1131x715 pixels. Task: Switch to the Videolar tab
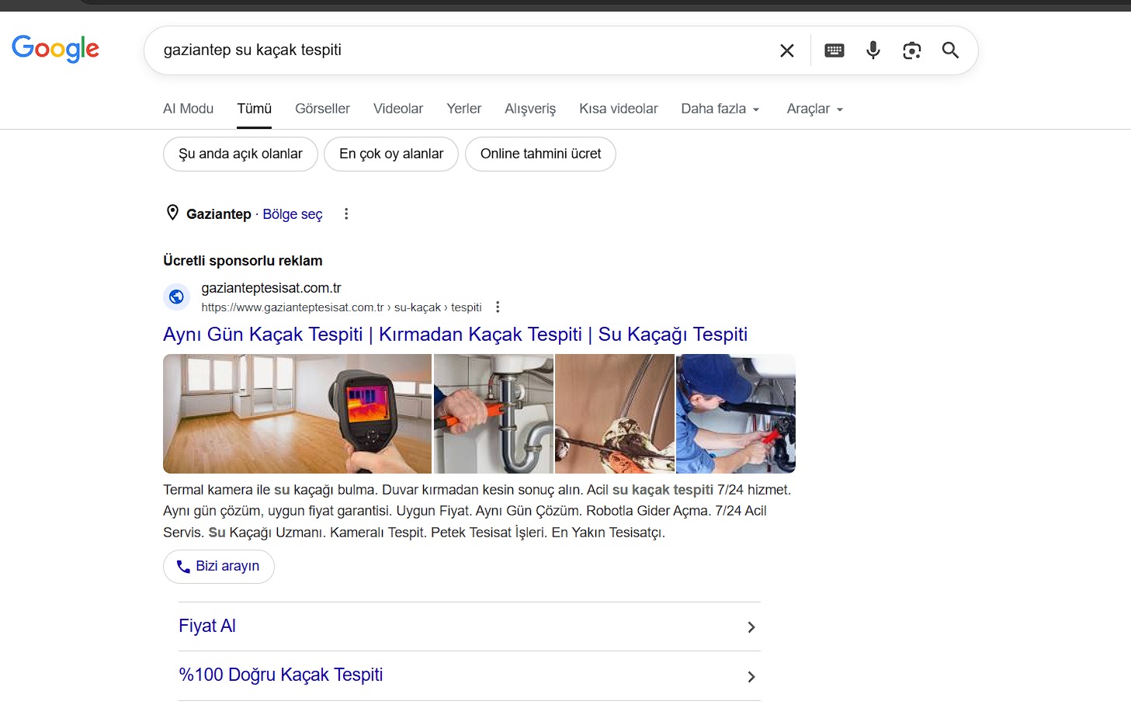pyautogui.click(x=398, y=109)
